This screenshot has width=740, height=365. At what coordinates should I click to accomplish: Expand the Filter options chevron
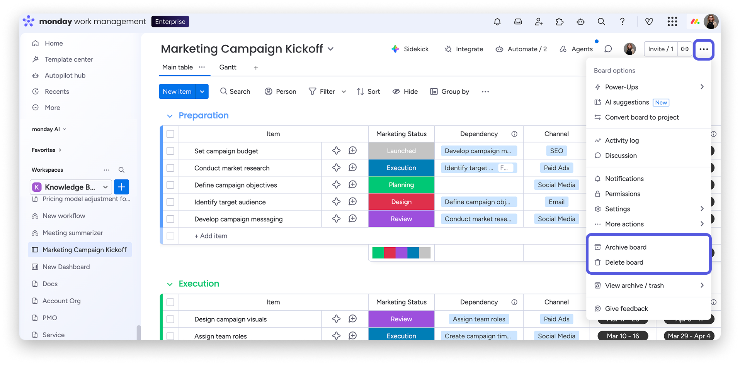point(344,92)
